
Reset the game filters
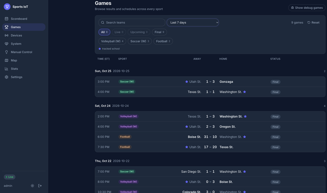313,22
